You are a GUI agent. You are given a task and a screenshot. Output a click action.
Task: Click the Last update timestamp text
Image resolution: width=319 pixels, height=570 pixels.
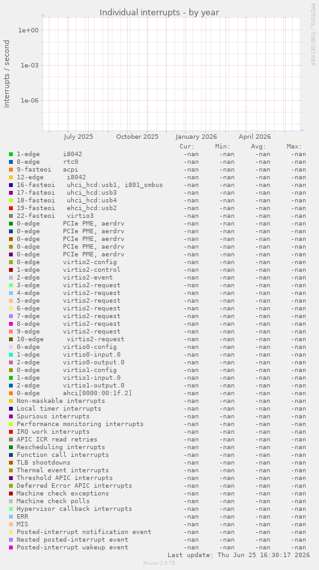[x=239, y=555]
